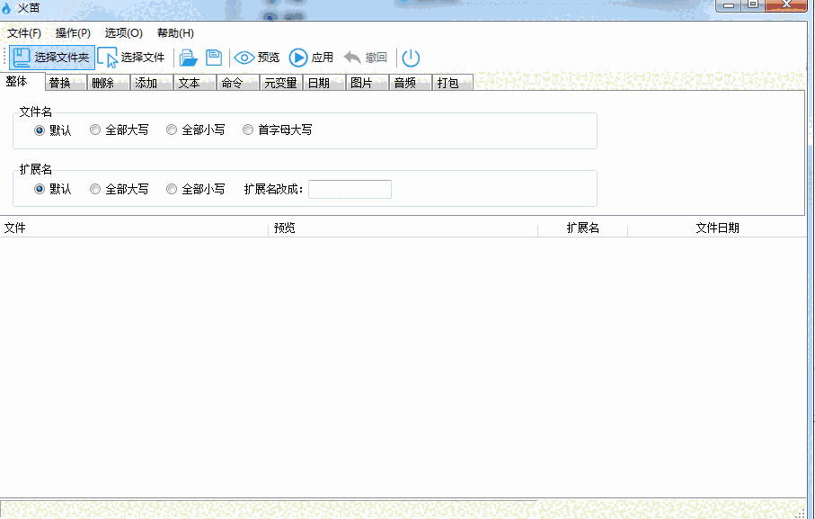Viewport: 815px width, 519px height.
Task: Set extension case to 全部小写
Action: coord(171,188)
